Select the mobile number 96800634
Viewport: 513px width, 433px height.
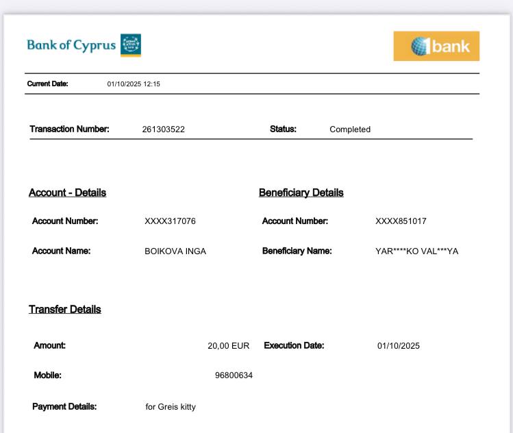tap(234, 375)
